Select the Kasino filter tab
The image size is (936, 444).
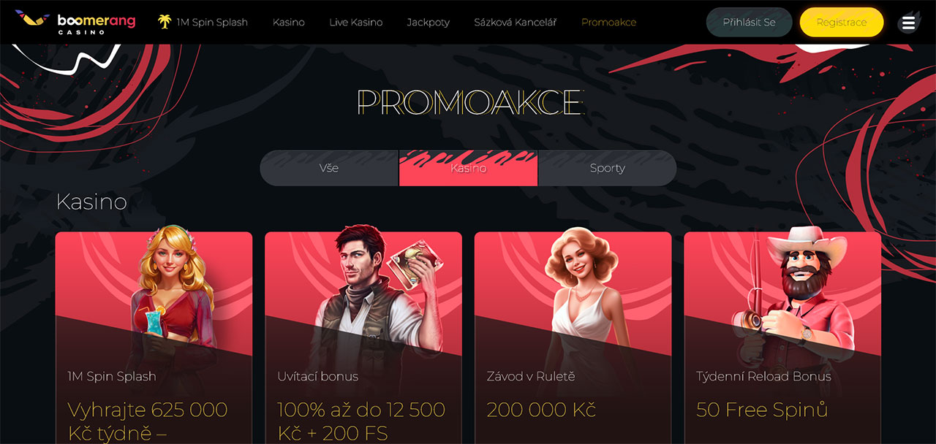pyautogui.click(x=468, y=168)
